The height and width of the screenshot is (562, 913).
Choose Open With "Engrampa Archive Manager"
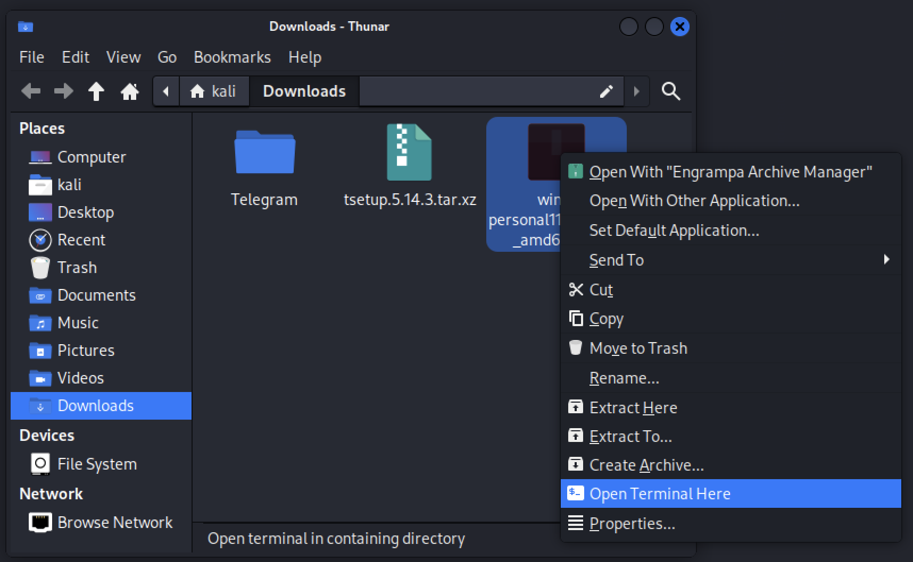tap(731, 172)
